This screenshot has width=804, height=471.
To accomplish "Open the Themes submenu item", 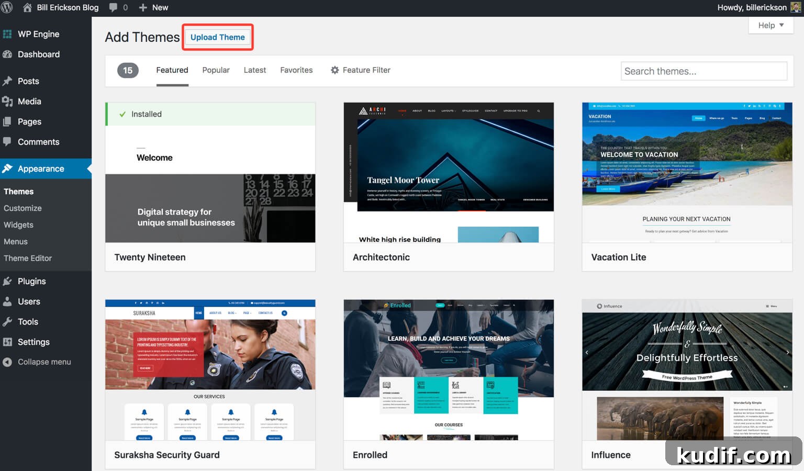I will [x=19, y=192].
